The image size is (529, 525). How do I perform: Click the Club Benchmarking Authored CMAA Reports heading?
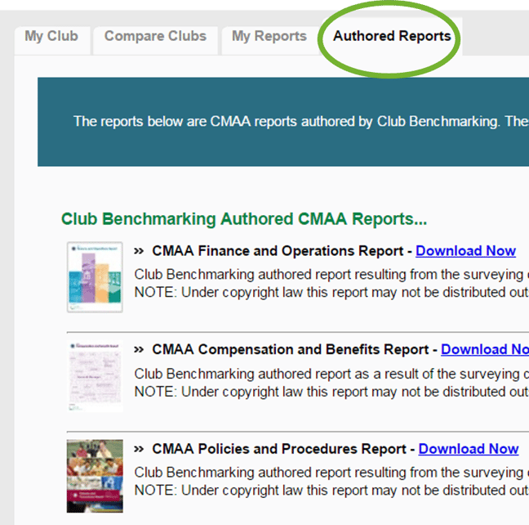point(244,219)
